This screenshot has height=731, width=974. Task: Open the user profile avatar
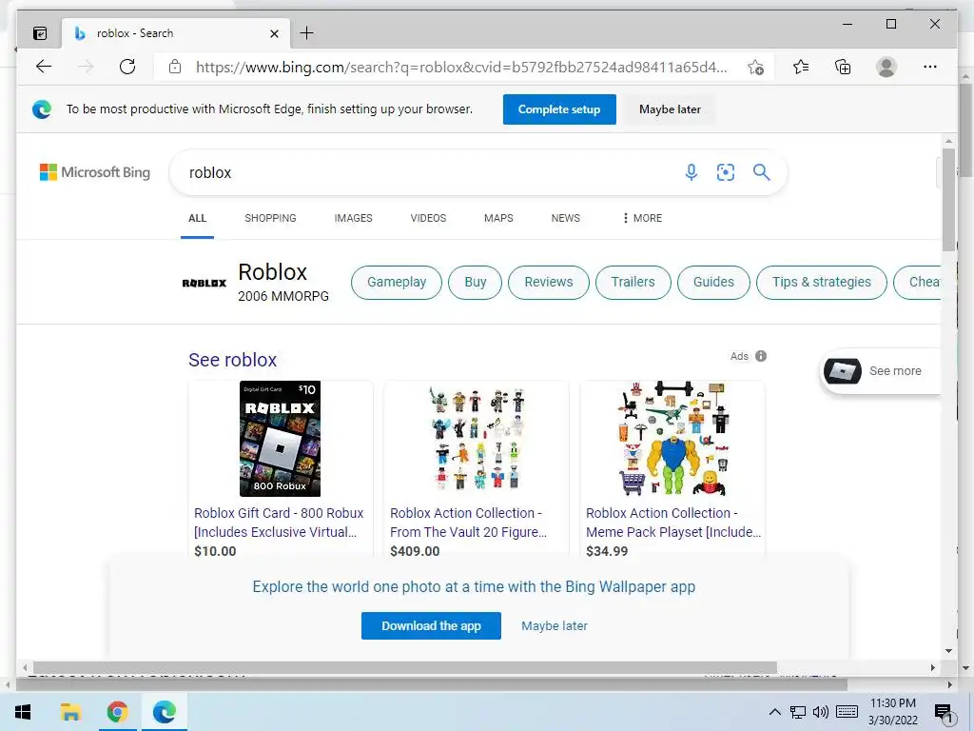[886, 67]
